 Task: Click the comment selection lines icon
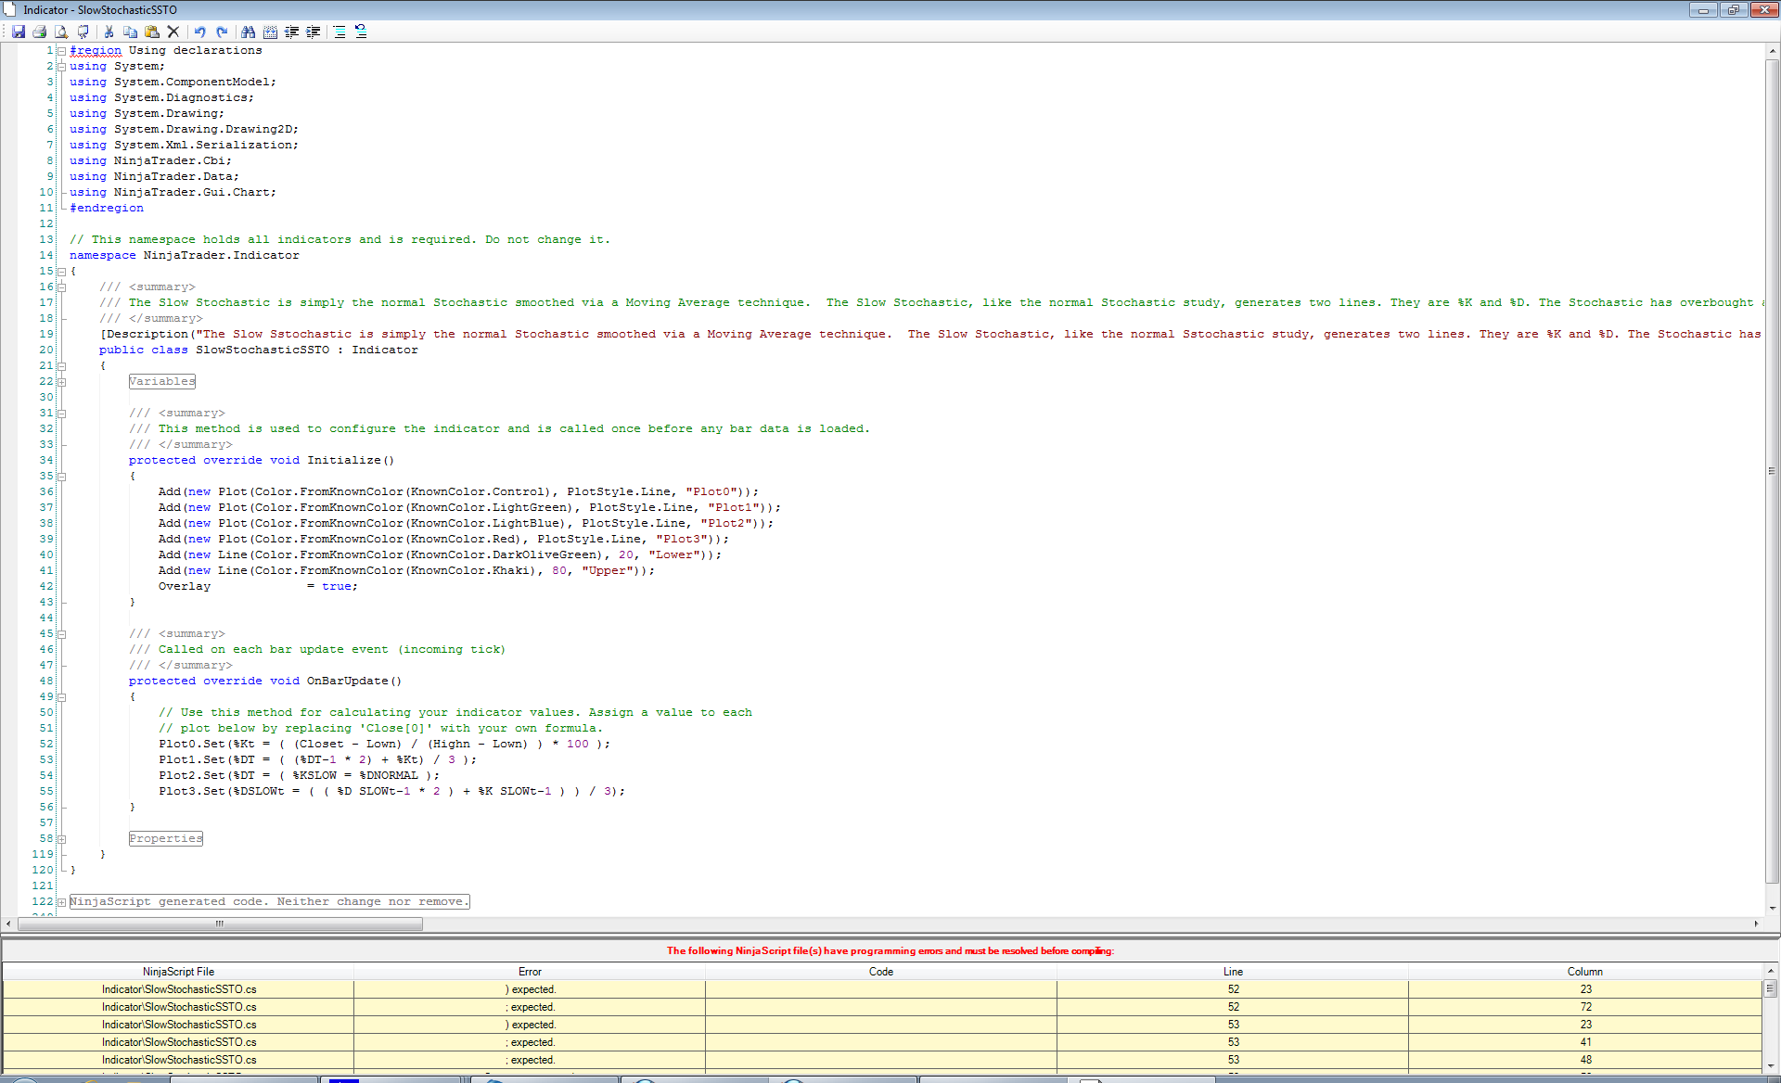click(340, 32)
